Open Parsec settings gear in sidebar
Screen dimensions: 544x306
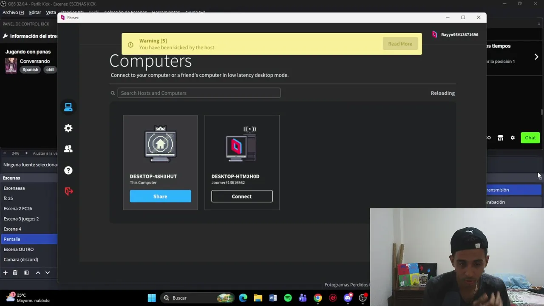pyautogui.click(x=68, y=128)
